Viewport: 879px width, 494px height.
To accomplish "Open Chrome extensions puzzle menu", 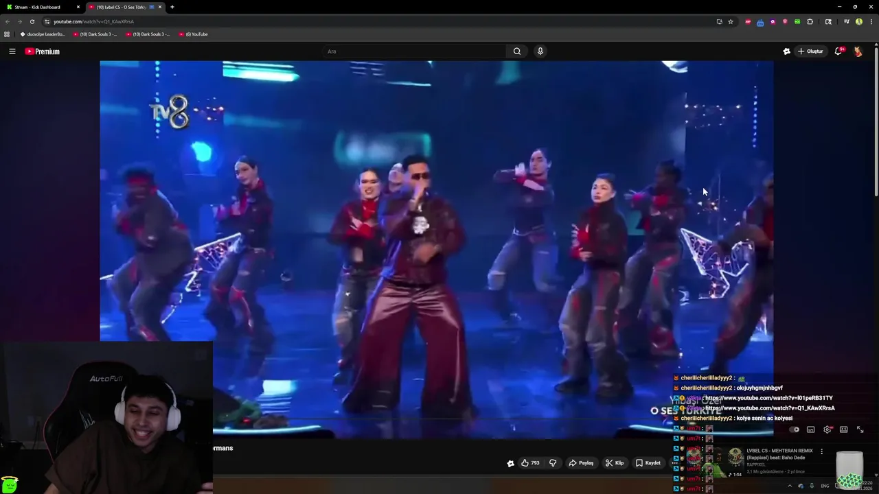I will point(810,21).
